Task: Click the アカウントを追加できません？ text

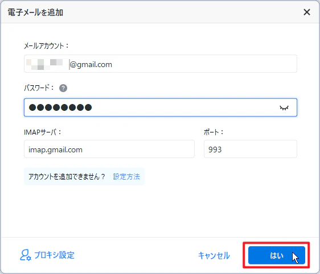Action: coord(67,177)
